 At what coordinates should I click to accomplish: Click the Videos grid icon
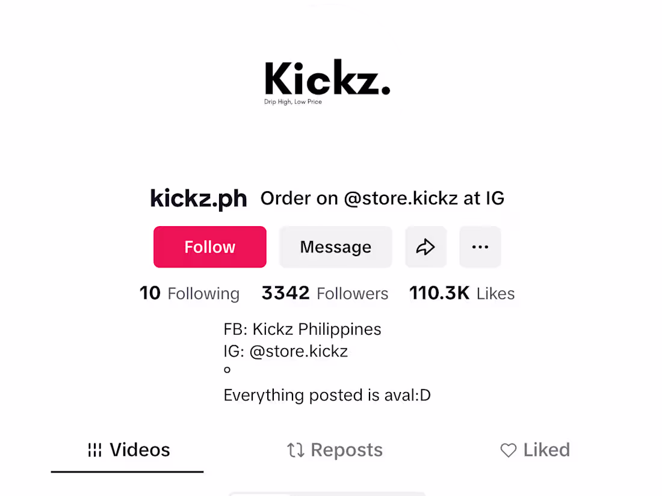(x=96, y=449)
